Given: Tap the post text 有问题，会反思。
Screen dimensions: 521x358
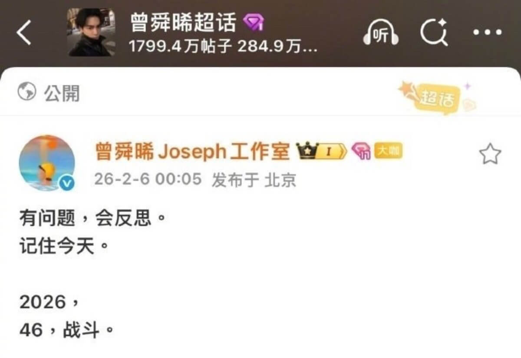Looking at the screenshot, I should (x=92, y=218).
